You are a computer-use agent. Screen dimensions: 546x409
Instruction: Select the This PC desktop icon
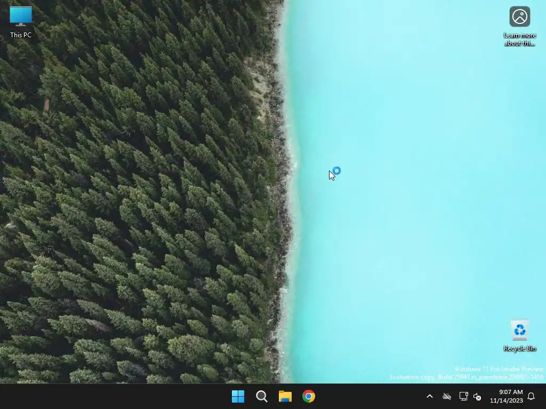(x=21, y=22)
